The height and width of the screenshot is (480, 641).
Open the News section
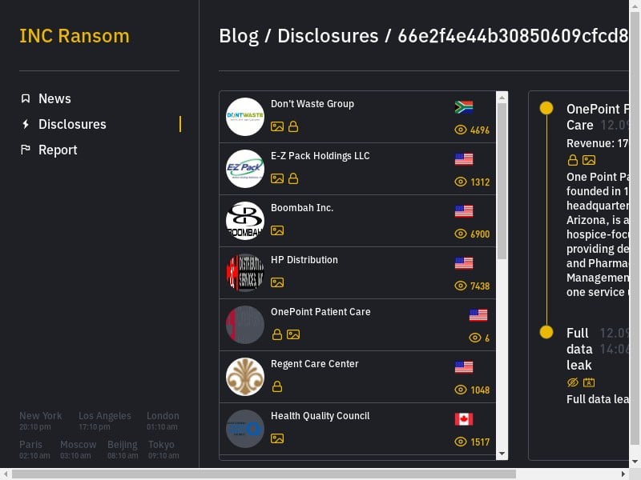54,98
